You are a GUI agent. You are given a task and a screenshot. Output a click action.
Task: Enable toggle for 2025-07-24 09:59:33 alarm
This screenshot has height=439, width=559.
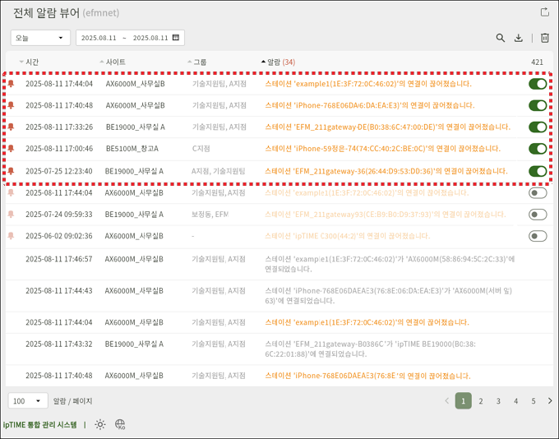[538, 215]
